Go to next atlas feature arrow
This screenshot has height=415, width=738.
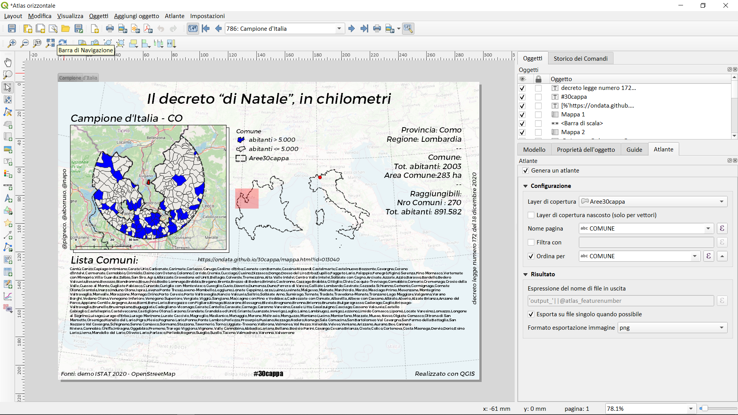click(x=351, y=28)
